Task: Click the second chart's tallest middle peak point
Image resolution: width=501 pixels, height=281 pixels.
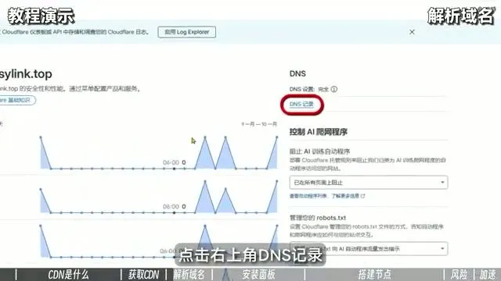Action: (x=205, y=181)
